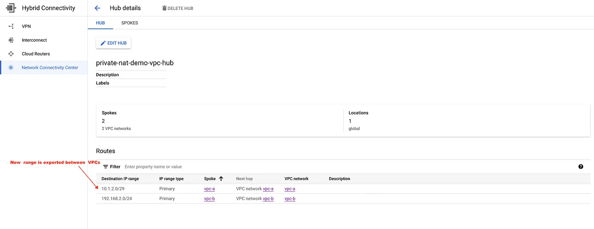Open the Interconnect sidebar icon
This screenshot has width=594, height=229.
(11, 40)
